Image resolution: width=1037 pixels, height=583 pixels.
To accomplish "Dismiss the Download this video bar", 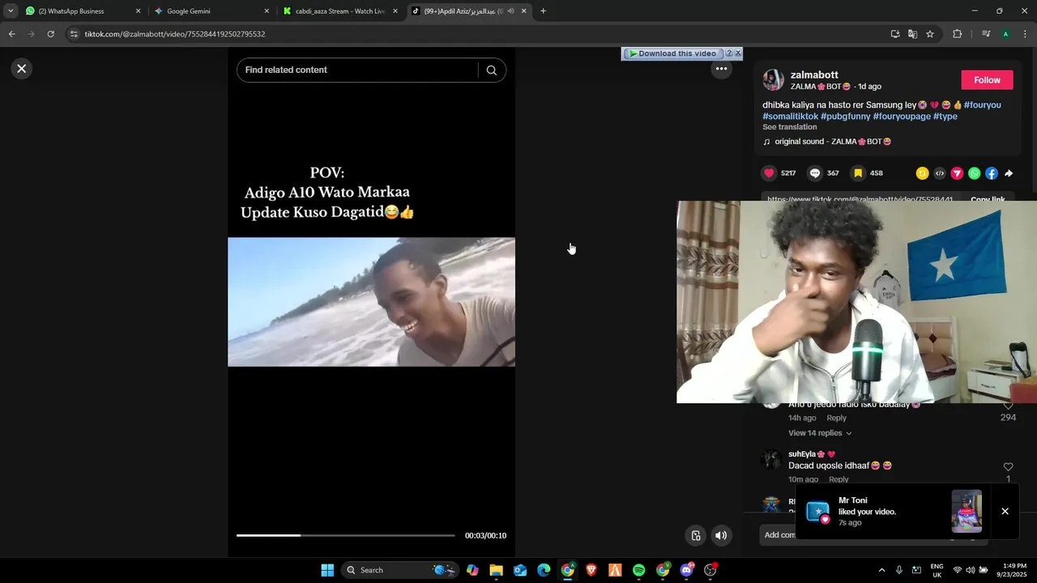I will [x=737, y=53].
